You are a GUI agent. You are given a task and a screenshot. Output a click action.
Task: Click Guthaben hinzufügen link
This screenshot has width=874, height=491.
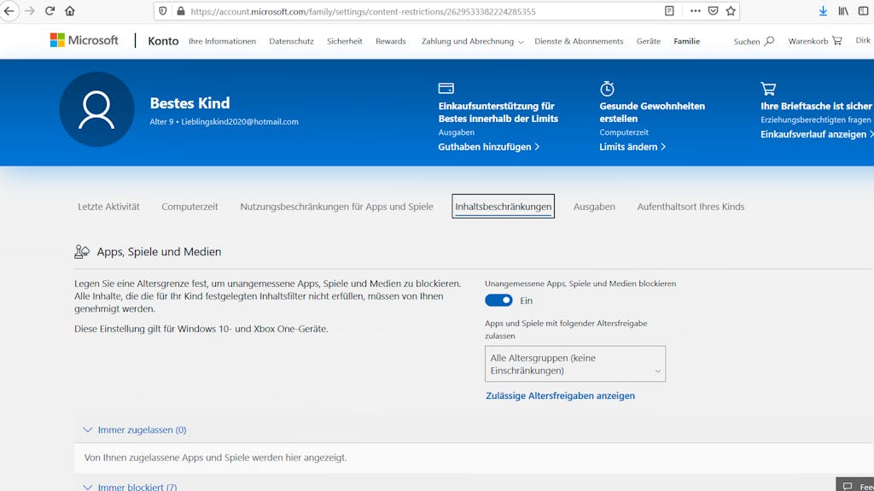coord(488,147)
